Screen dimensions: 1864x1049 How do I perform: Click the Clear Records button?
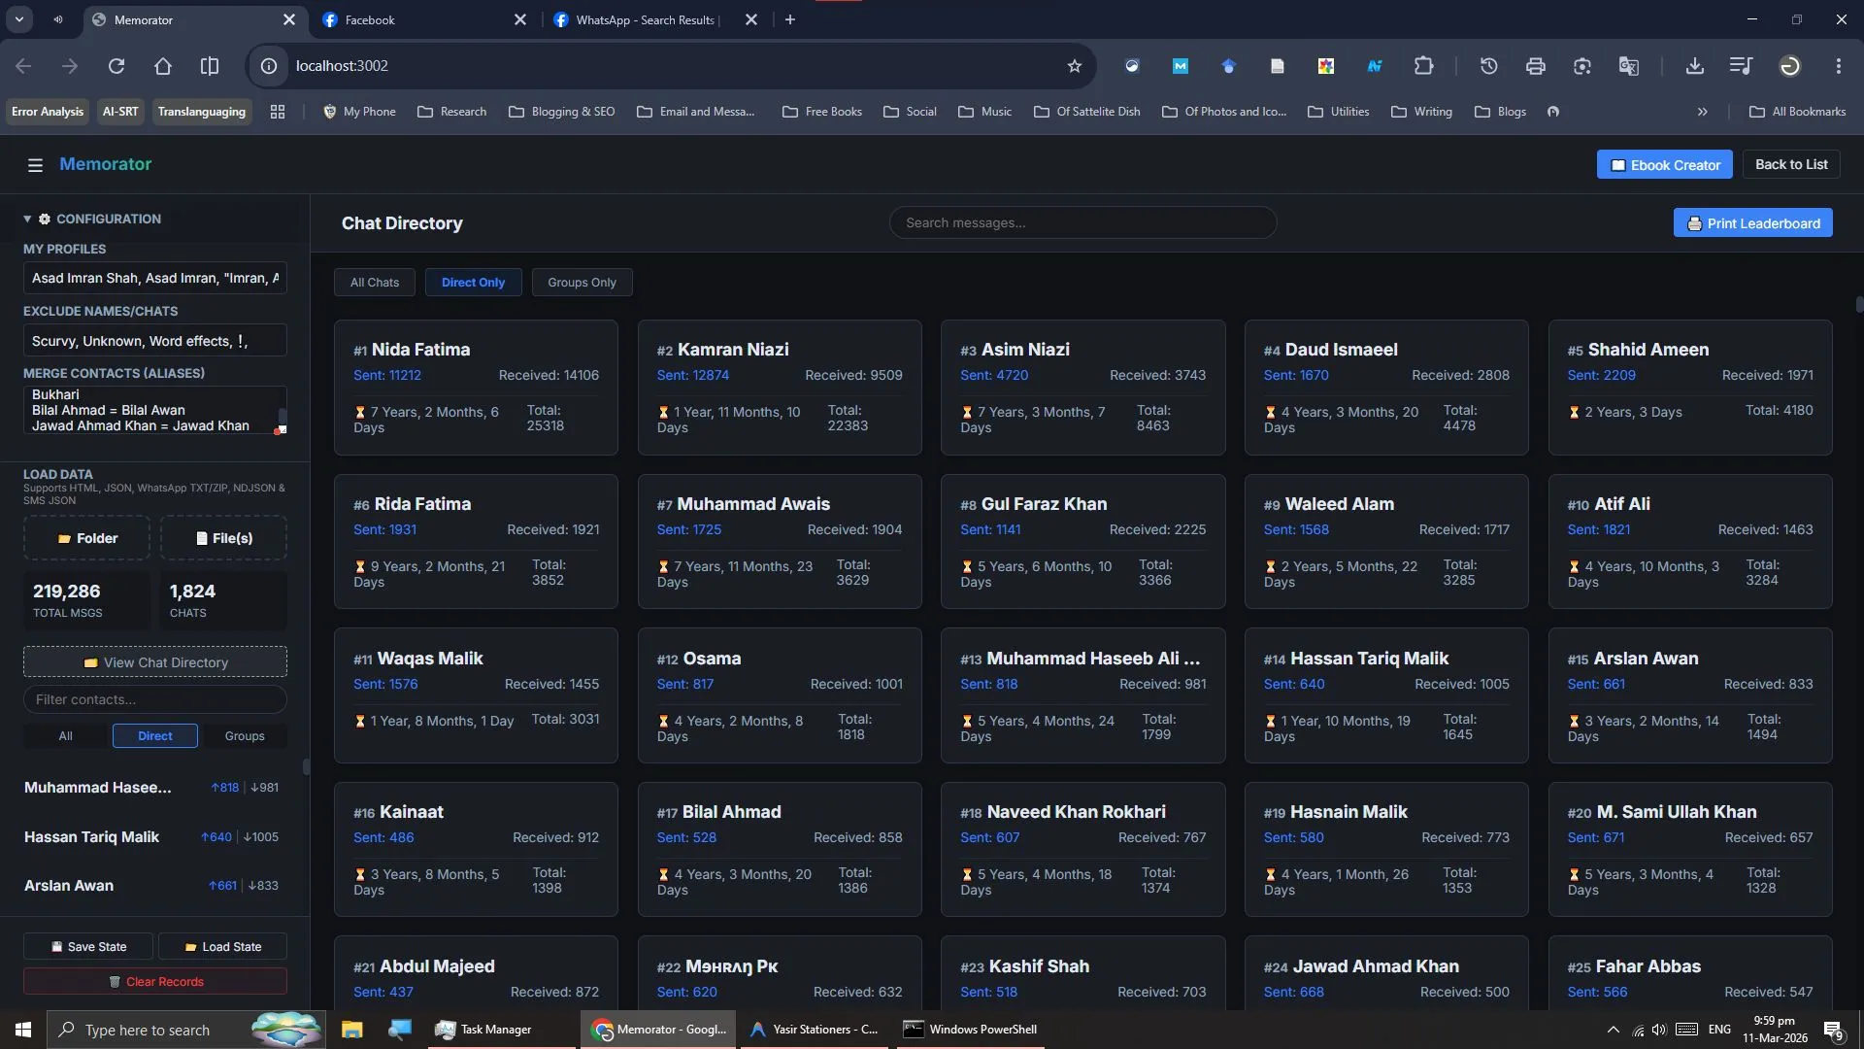155,982
